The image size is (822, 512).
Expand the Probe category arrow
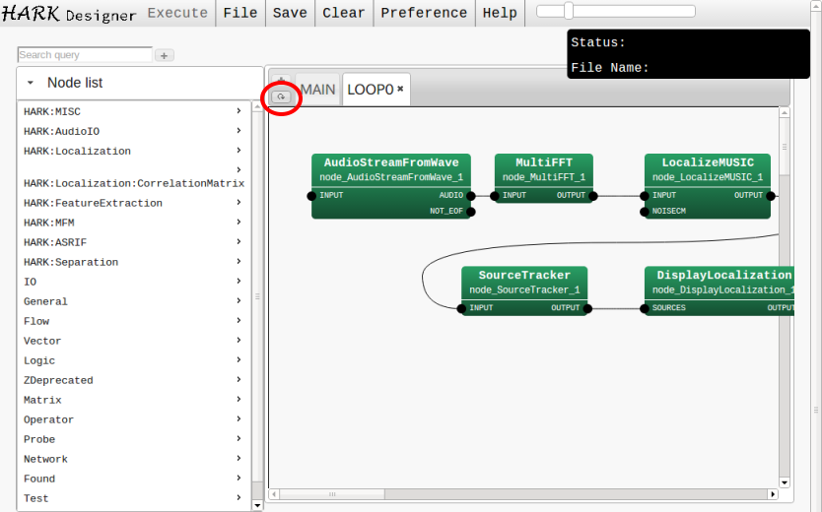(x=239, y=439)
